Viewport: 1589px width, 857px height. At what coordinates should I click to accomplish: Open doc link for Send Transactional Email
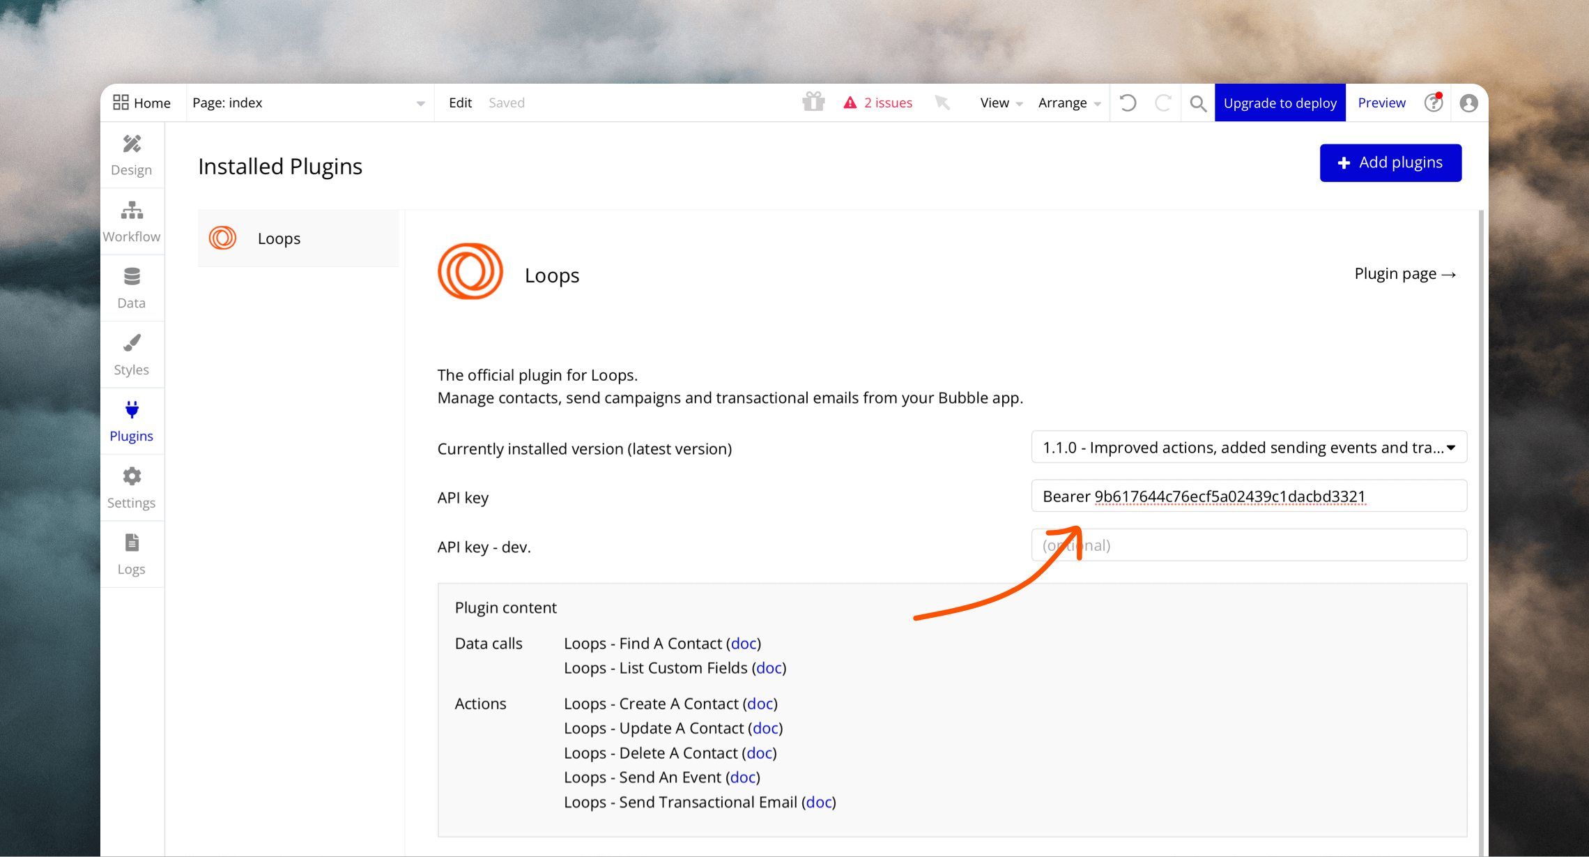tap(819, 802)
